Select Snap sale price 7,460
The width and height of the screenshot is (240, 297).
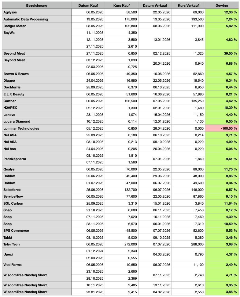tap(188, 217)
